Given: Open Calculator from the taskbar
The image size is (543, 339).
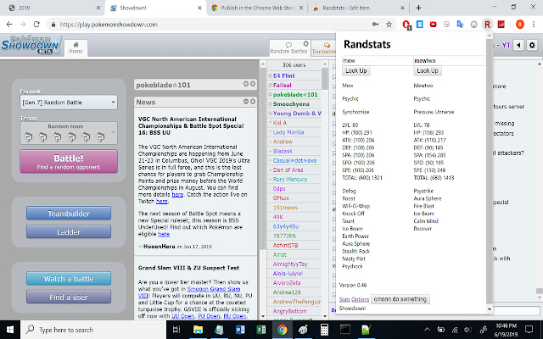Looking at the screenshot, I should (x=324, y=330).
